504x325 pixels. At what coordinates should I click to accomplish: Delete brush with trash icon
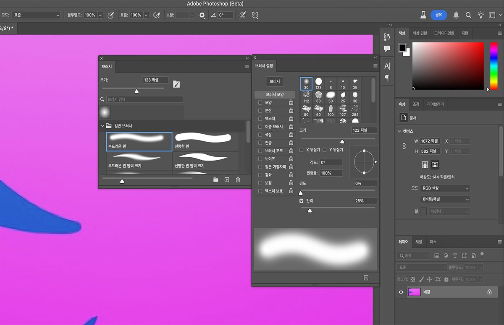(238, 180)
